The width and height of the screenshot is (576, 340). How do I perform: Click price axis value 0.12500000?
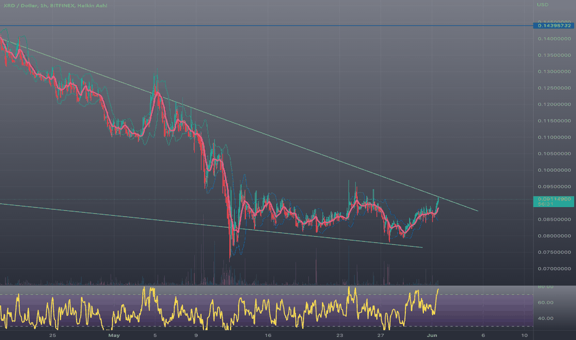pos(554,88)
